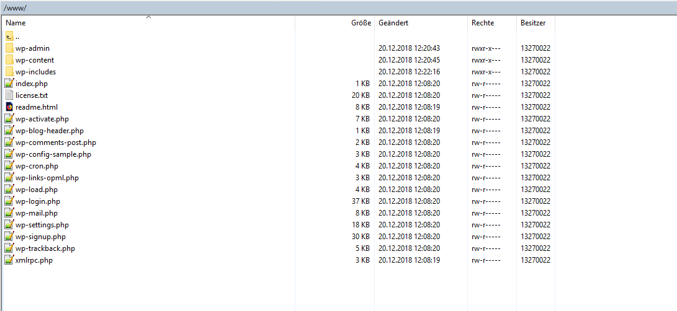
Task: Select the wp-load.php file name
Action: coord(36,190)
